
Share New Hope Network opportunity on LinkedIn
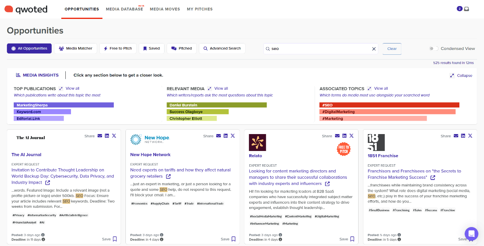[225, 136]
